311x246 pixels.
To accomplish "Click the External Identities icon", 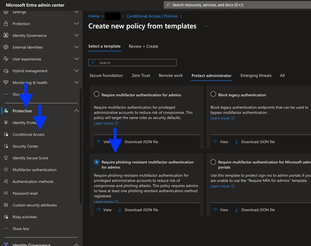I will 6,47.
